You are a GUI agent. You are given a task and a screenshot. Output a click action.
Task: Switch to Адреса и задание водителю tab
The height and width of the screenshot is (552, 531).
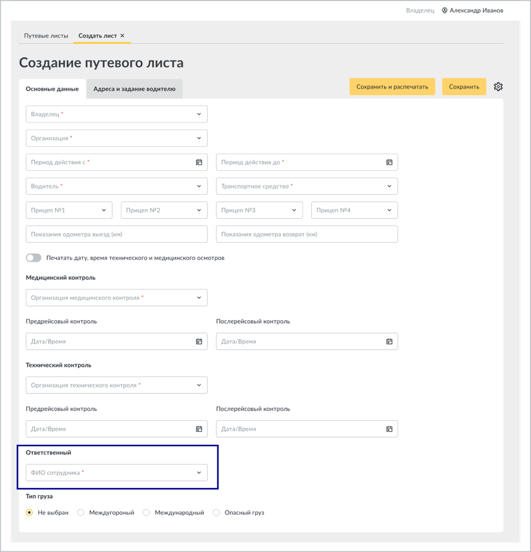click(135, 89)
